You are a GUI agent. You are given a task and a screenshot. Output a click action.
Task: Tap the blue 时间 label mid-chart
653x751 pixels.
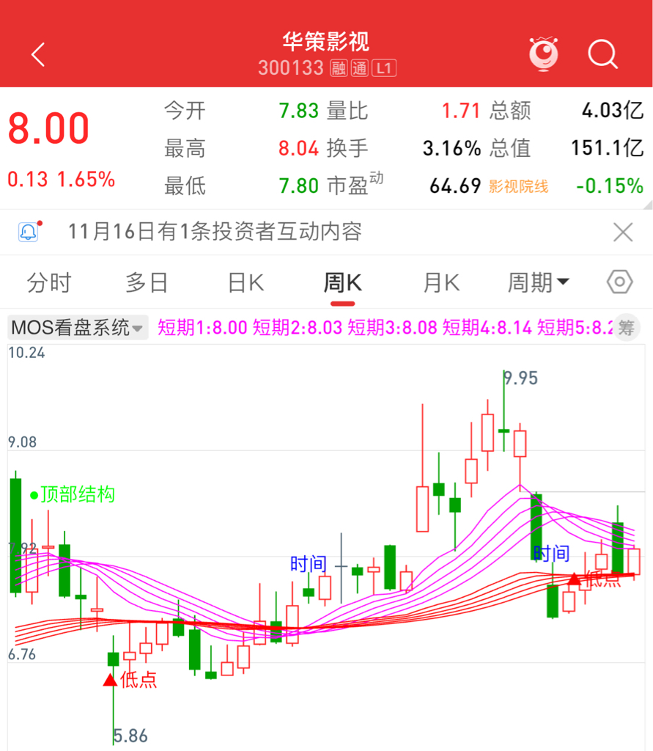pyautogui.click(x=309, y=564)
